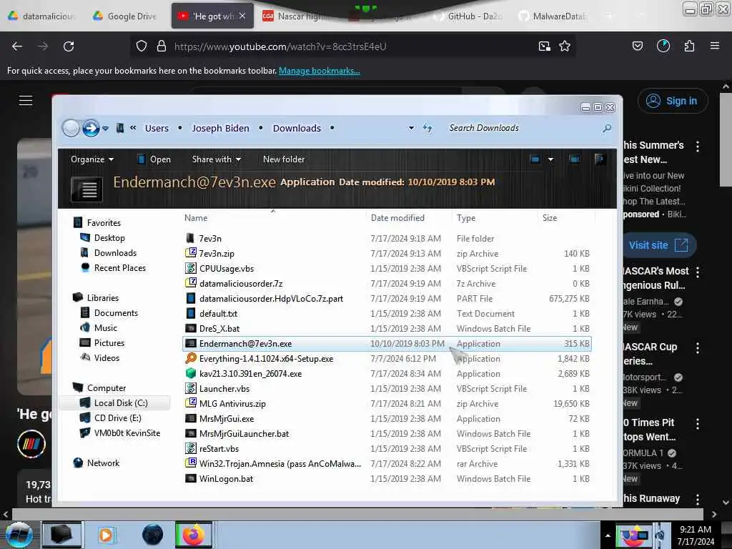Switch to Google Drive tab
732x549 pixels.
pyautogui.click(x=125, y=16)
